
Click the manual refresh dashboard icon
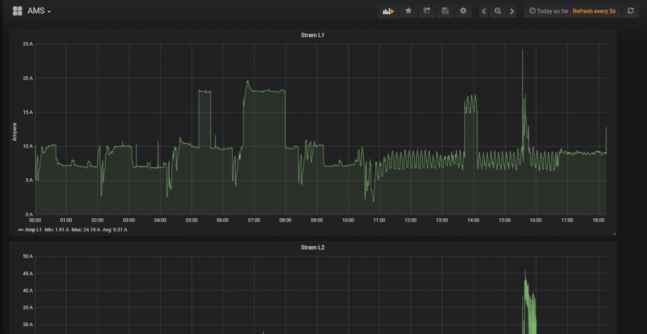tap(631, 11)
